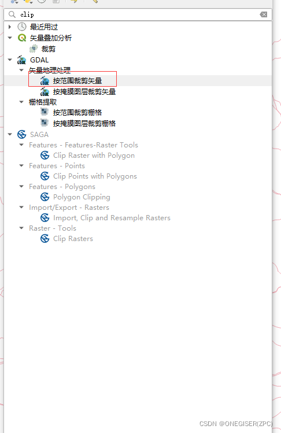
Task: Open the 按范围裁剪矢量 GDAL tool
Action: [77, 80]
